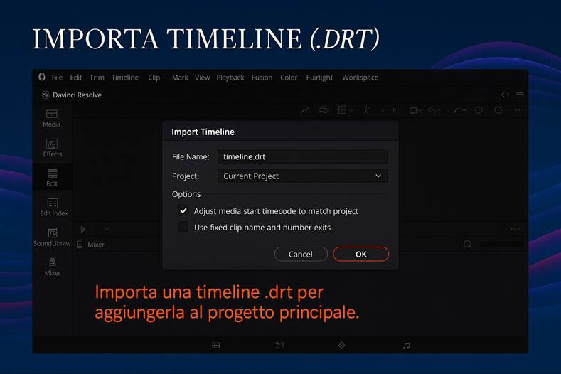561x374 pixels.
Task: Select the diagonal line tool in toolbar
Action: tap(305, 110)
